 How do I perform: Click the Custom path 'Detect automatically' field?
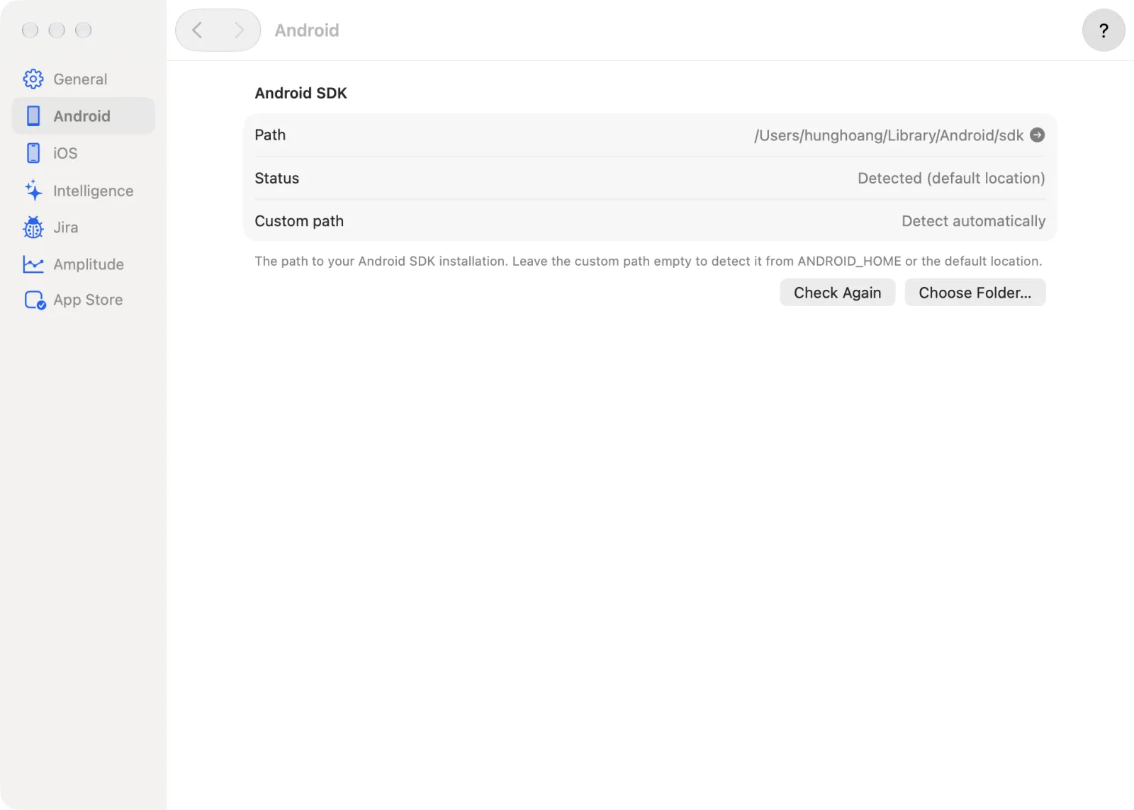click(x=973, y=221)
